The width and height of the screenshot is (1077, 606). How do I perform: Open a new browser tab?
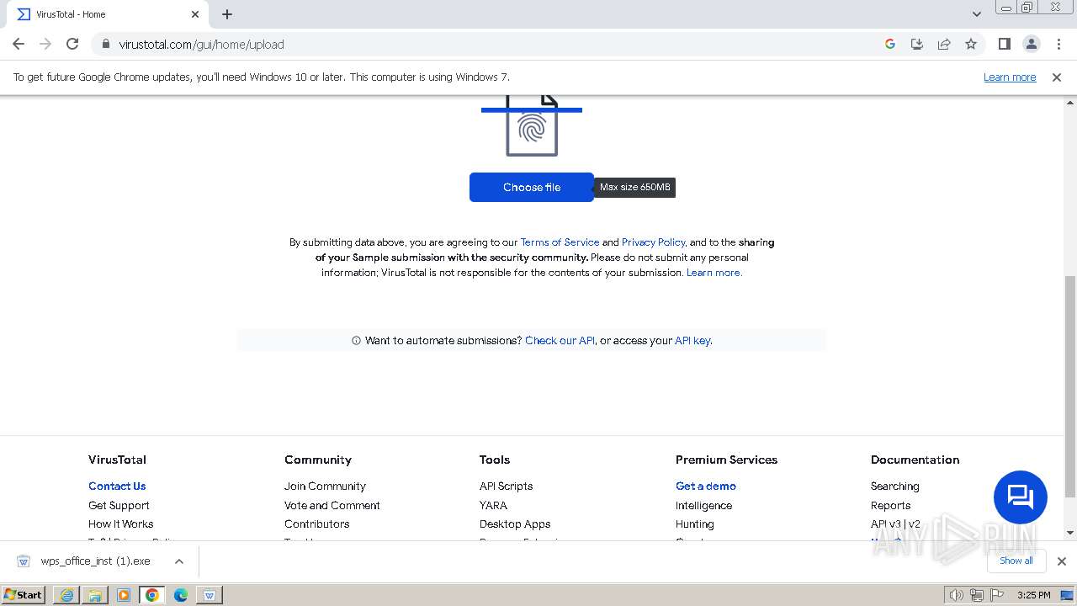tap(227, 14)
